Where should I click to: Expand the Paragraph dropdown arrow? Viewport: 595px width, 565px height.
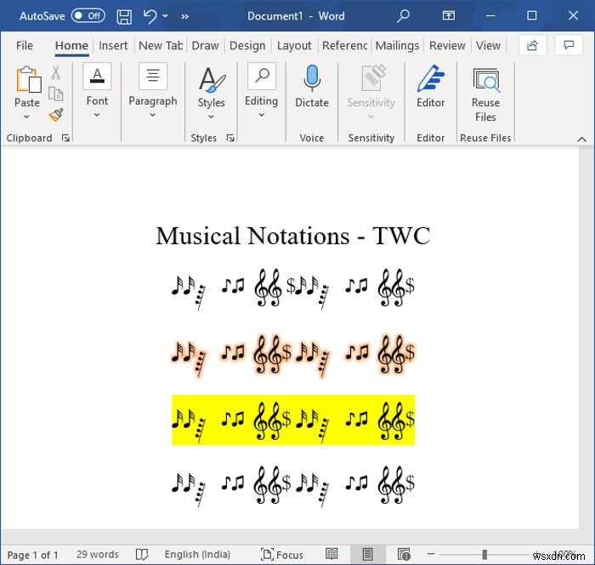152,114
